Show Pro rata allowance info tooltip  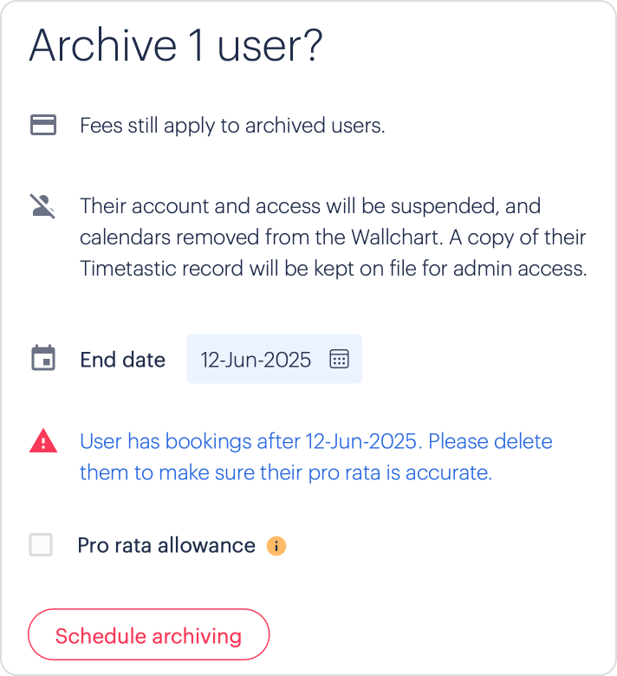pyautogui.click(x=276, y=546)
